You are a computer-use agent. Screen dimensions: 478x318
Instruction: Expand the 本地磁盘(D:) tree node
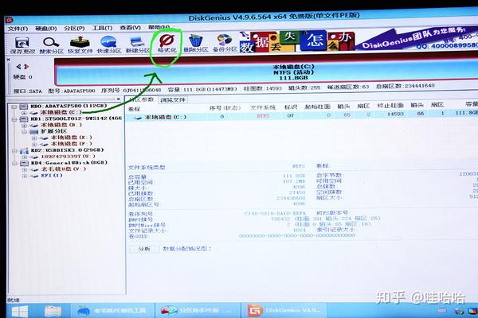point(24,126)
